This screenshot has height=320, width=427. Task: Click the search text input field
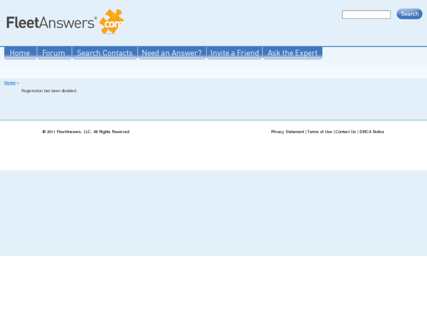point(366,15)
